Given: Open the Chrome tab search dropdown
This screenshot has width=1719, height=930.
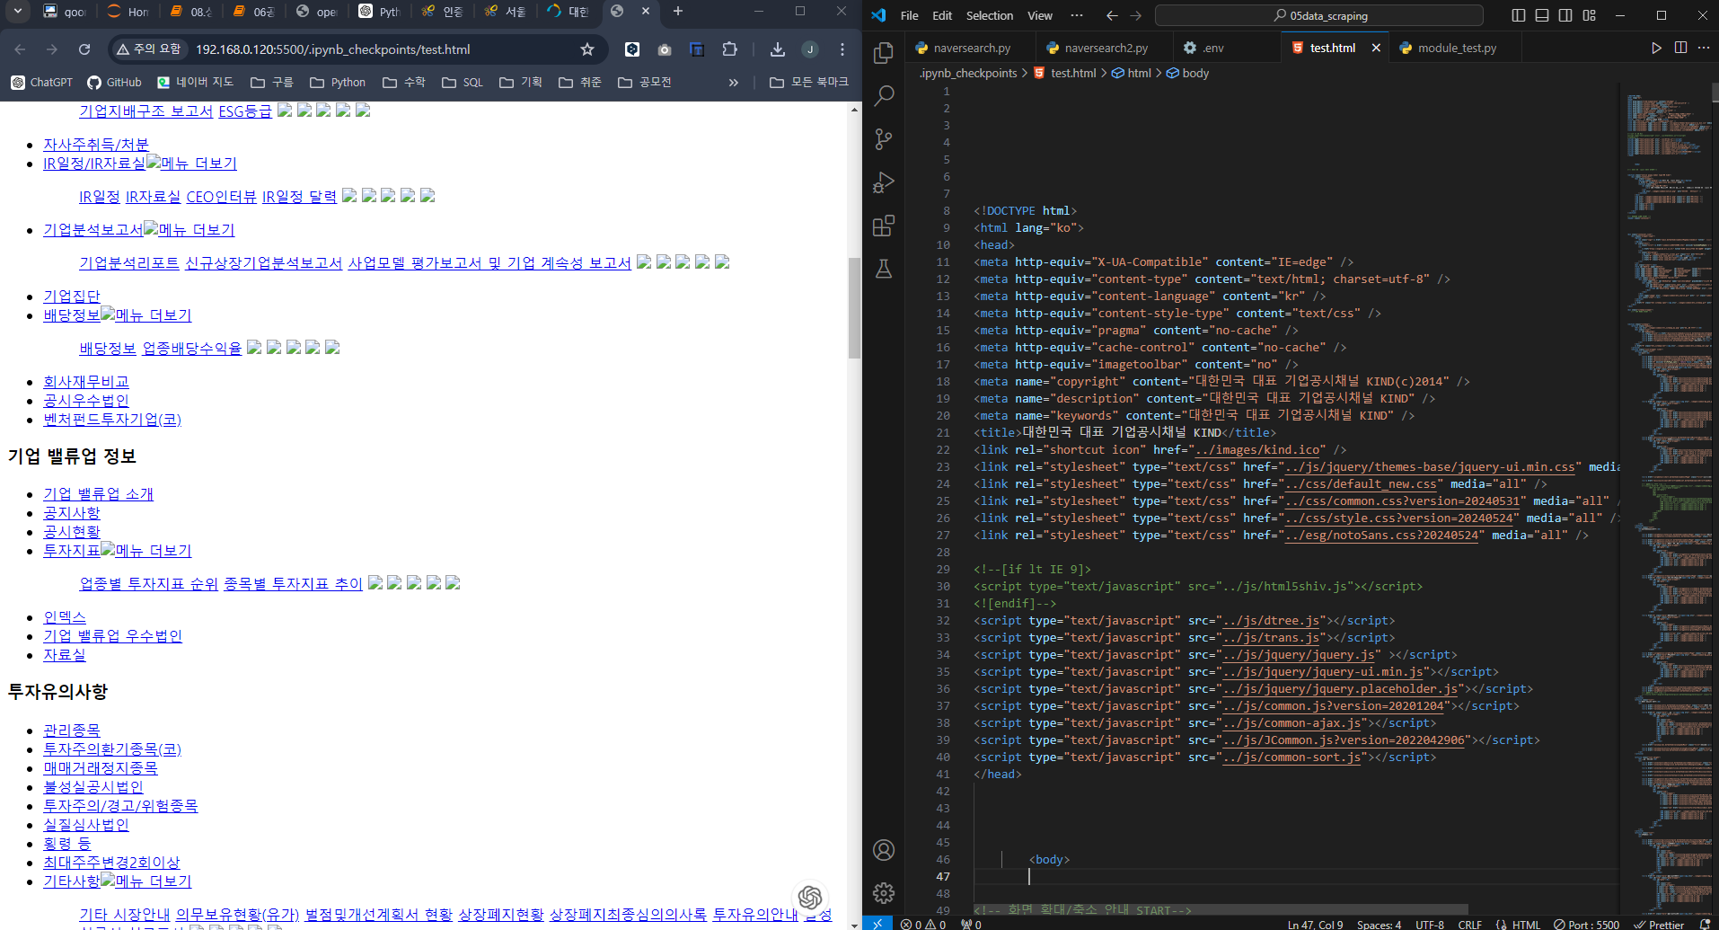Looking at the screenshot, I should pyautogui.click(x=18, y=11).
